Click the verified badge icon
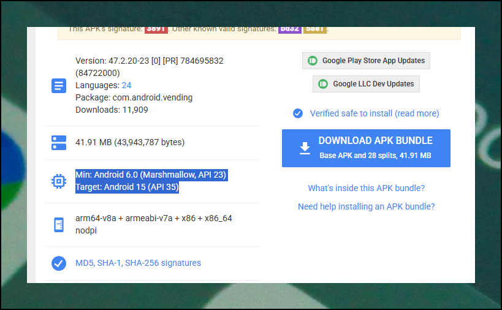502x310 pixels. pos(298,113)
